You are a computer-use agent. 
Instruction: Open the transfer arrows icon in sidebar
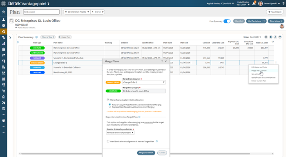coord(3,55)
